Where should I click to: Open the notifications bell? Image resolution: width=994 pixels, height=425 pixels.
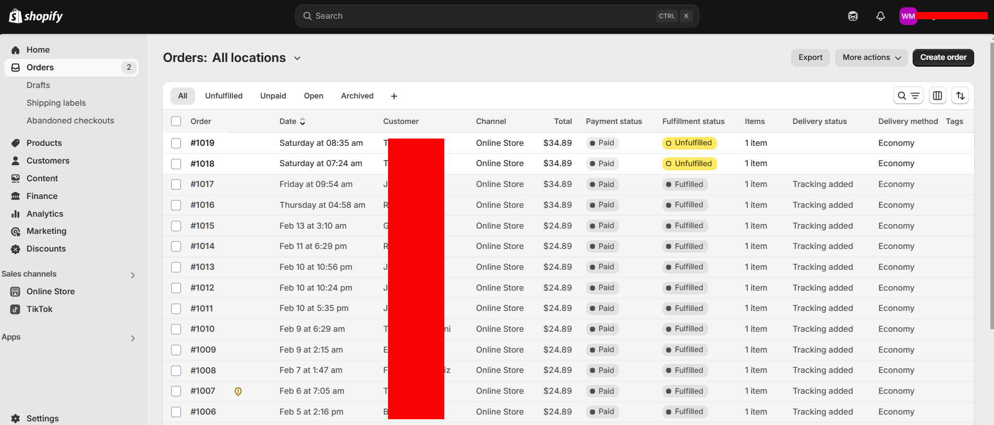(880, 16)
